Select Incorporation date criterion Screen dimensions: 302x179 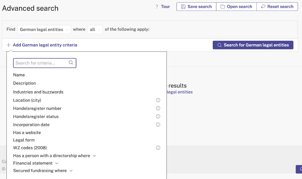(31, 125)
